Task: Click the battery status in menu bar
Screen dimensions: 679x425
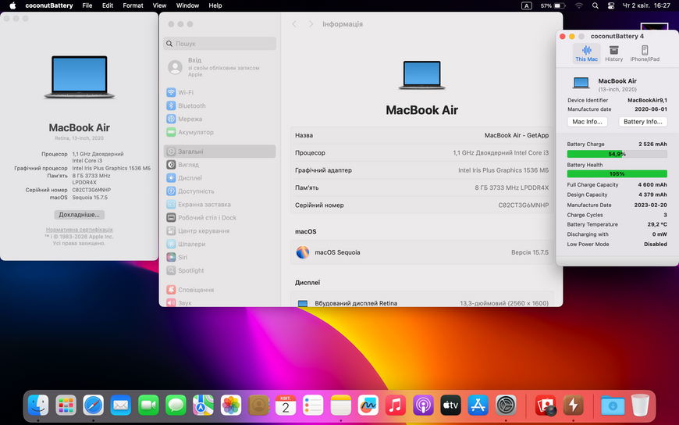Action: [553, 5]
